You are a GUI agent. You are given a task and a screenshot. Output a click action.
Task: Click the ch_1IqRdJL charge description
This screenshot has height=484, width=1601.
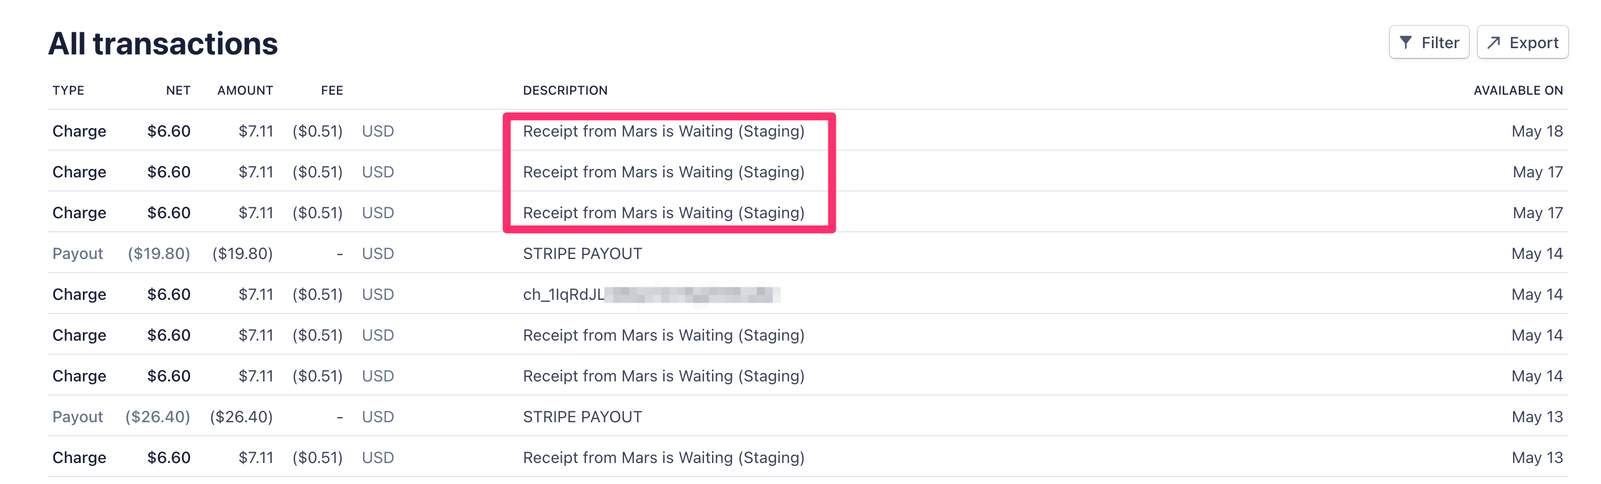click(651, 294)
